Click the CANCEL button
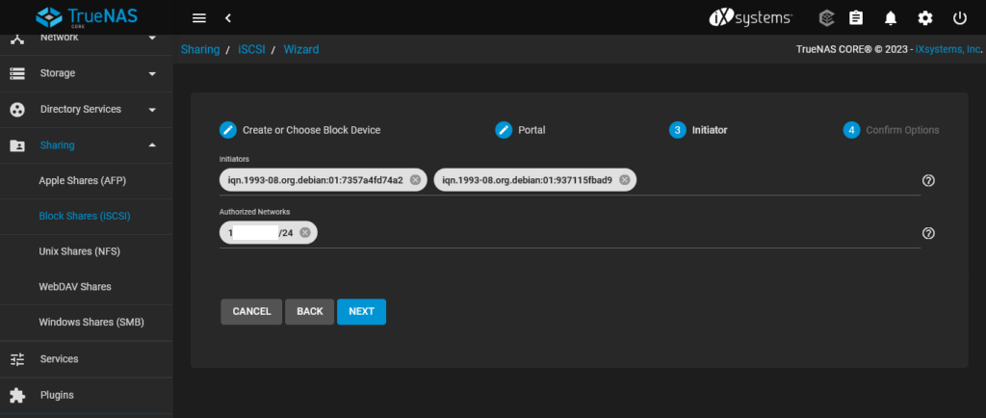The height and width of the screenshot is (418, 986). [251, 312]
